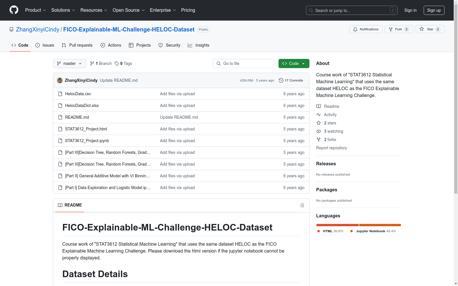Click the file icon beside STAT3612_Project.ipynb

(60, 141)
